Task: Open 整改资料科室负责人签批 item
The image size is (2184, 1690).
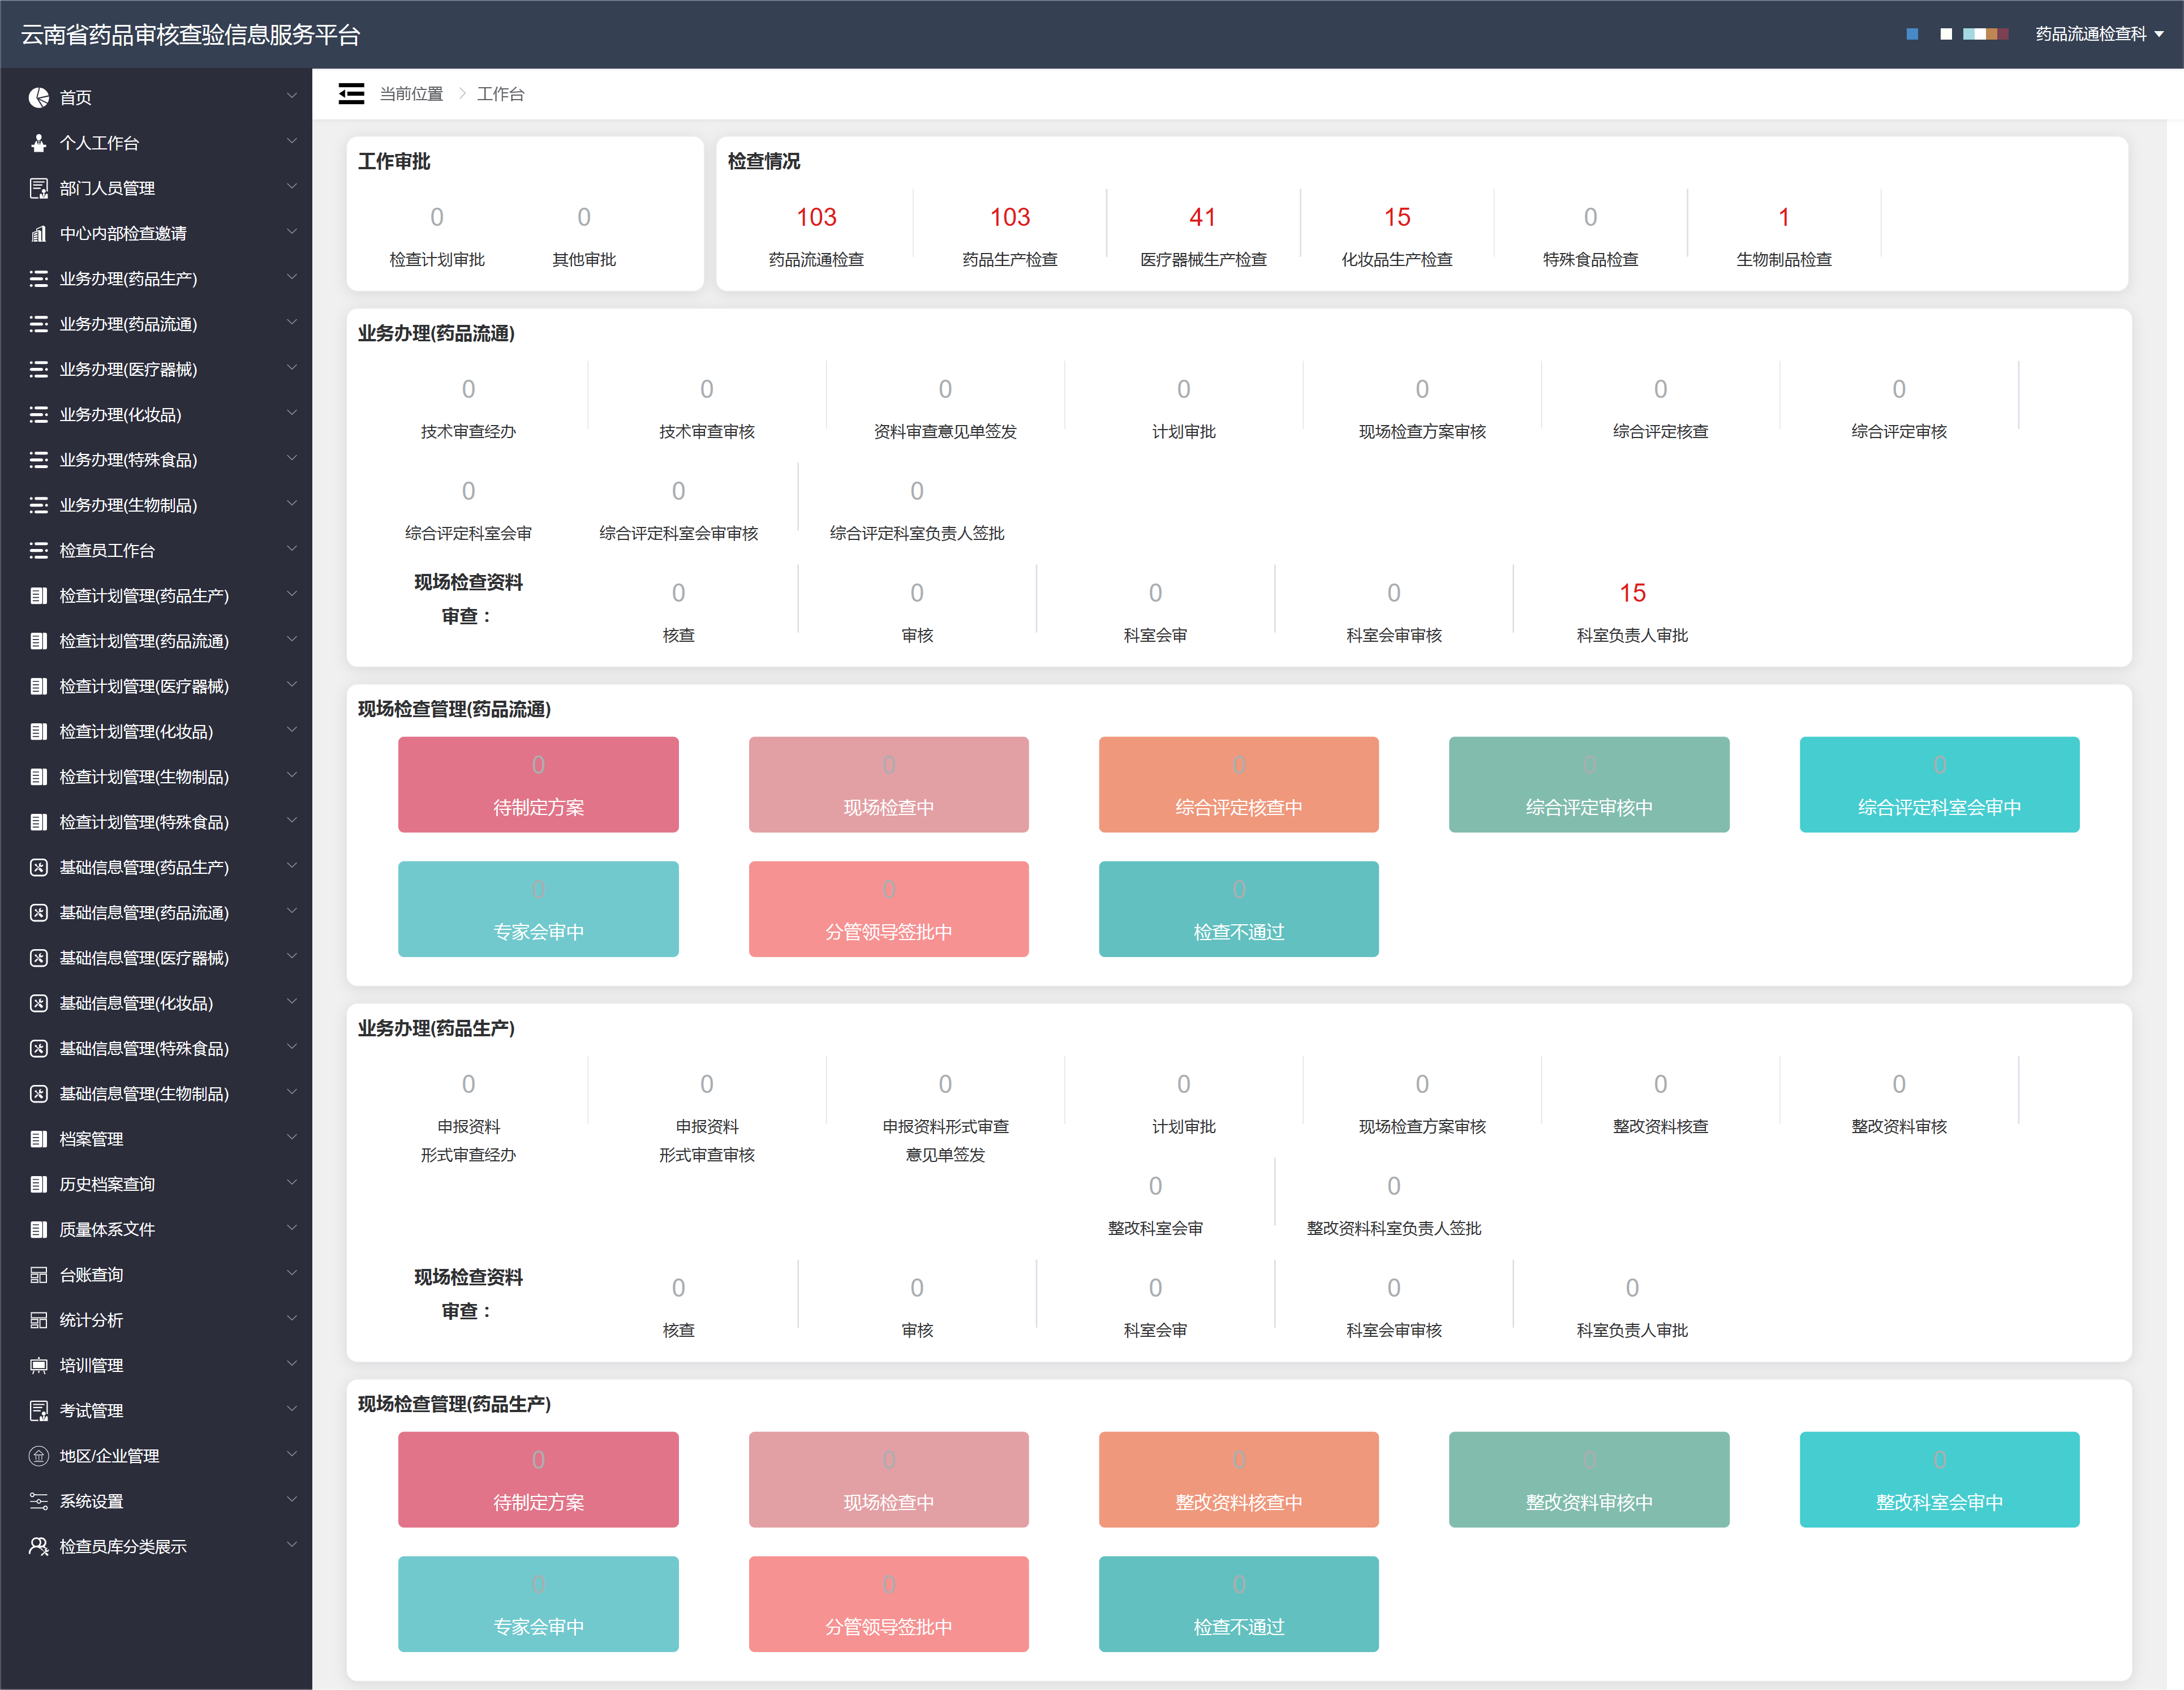Action: [x=1393, y=1206]
